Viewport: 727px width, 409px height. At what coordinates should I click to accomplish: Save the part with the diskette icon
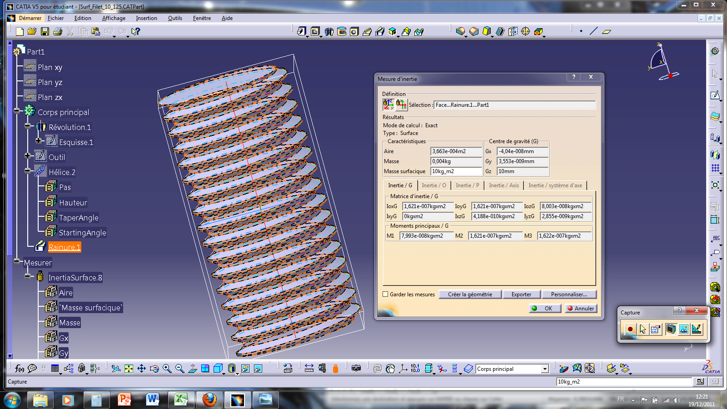click(x=45, y=31)
